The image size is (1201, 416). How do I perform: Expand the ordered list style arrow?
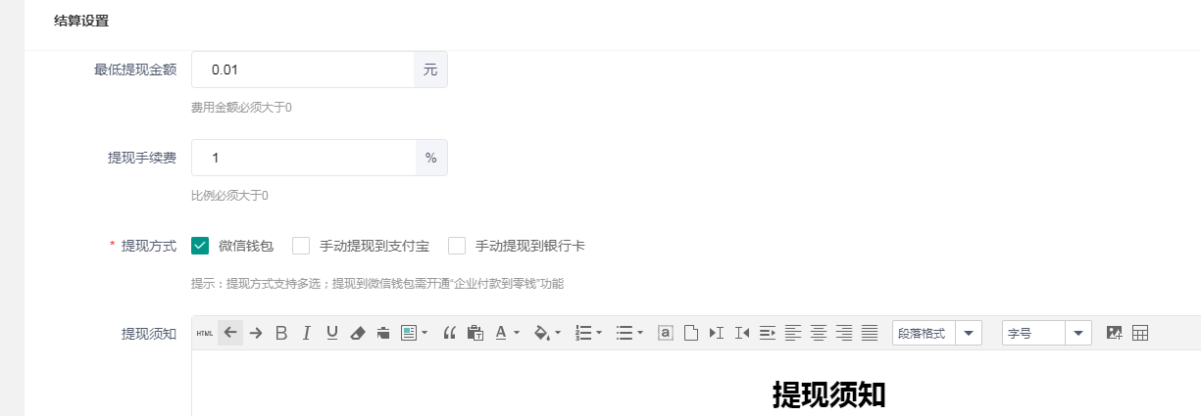[599, 333]
